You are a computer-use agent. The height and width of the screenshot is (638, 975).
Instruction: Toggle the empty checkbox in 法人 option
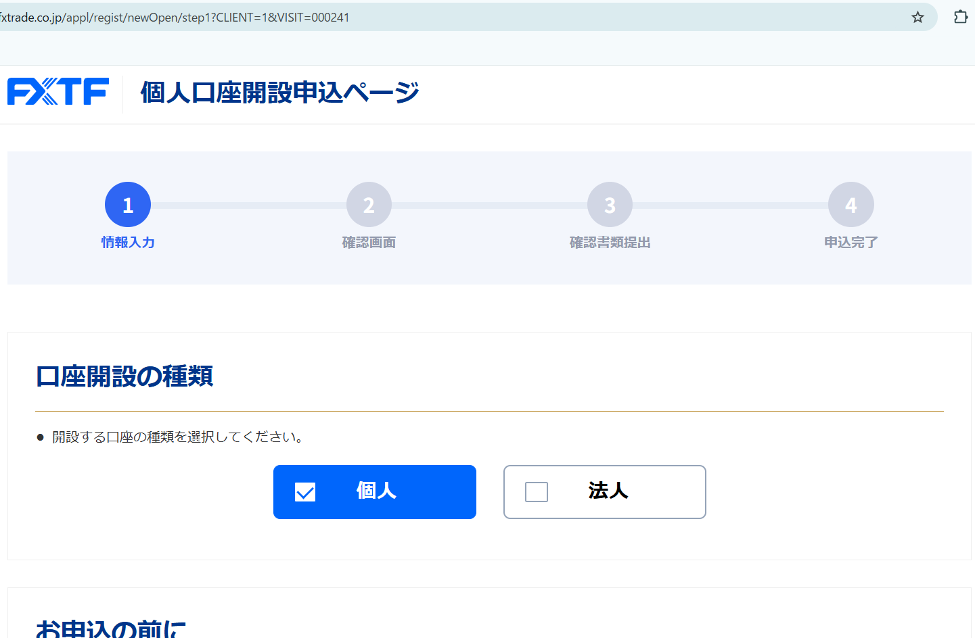pos(537,492)
